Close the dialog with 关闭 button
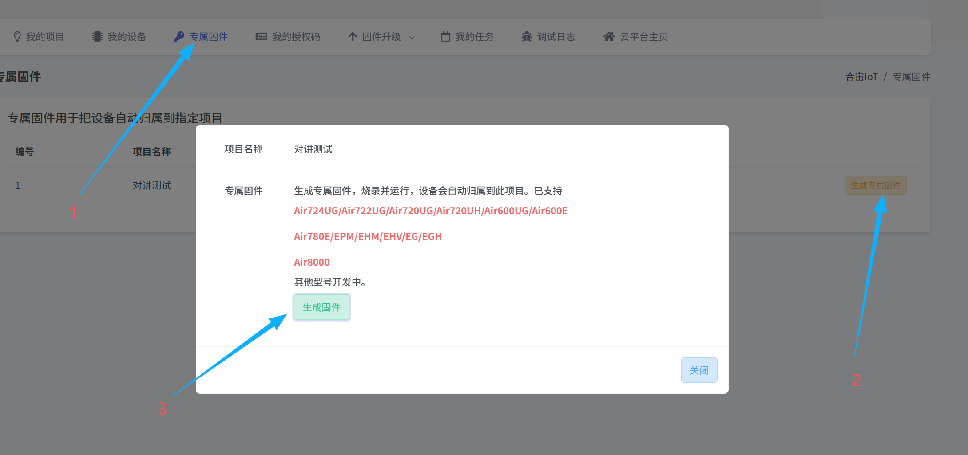Screen dimensions: 968x455 click(699, 370)
